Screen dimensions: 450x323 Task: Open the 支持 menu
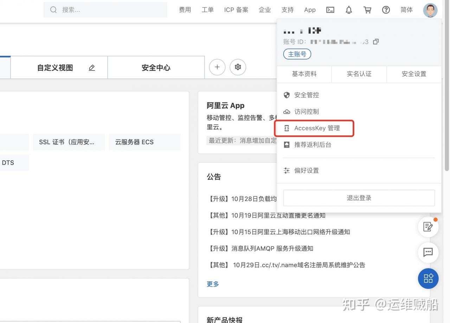pyautogui.click(x=288, y=10)
